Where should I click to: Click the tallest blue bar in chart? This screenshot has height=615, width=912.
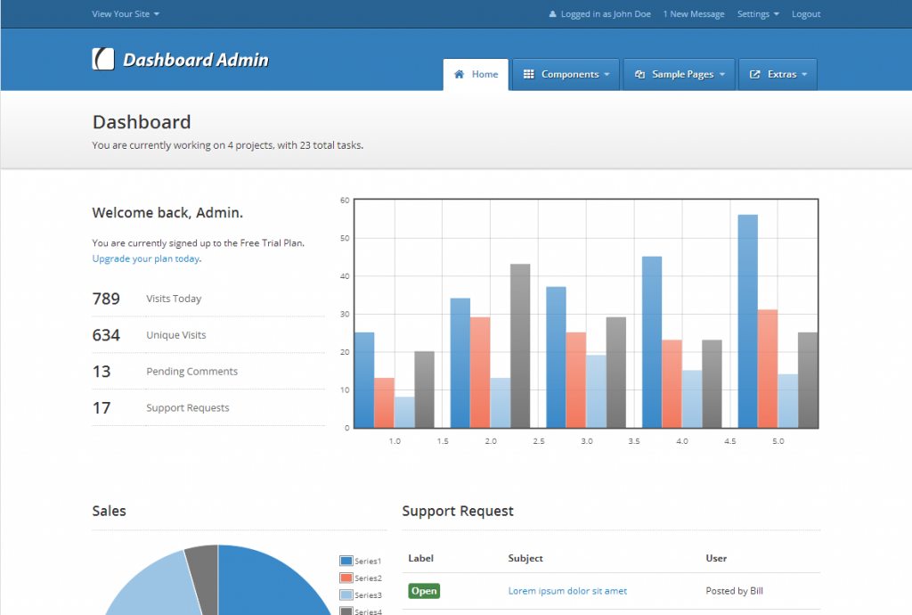[x=747, y=321]
